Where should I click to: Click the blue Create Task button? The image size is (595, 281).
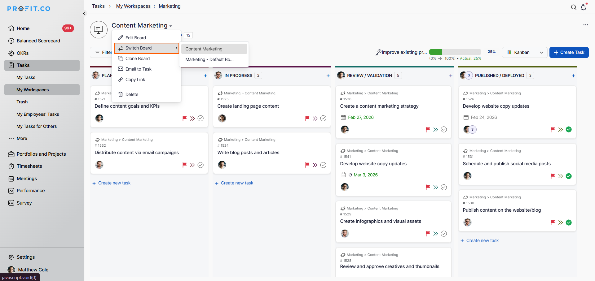pyautogui.click(x=569, y=52)
